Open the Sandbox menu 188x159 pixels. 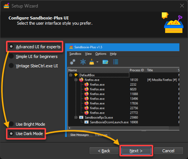point(75,54)
